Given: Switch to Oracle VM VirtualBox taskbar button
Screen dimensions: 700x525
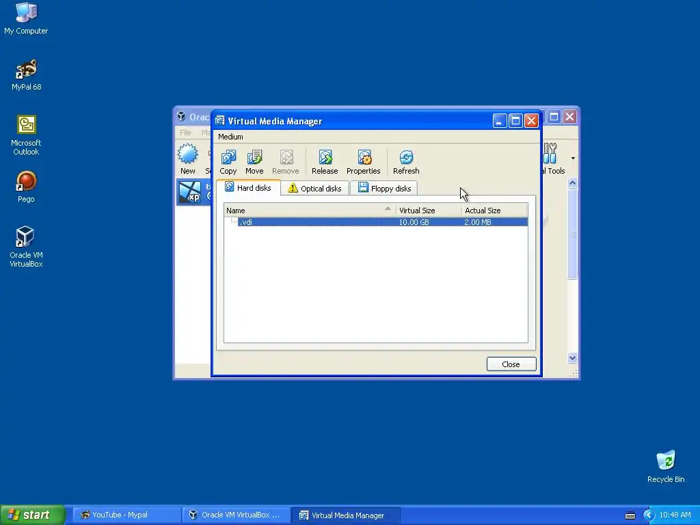Looking at the screenshot, I should pos(236,515).
